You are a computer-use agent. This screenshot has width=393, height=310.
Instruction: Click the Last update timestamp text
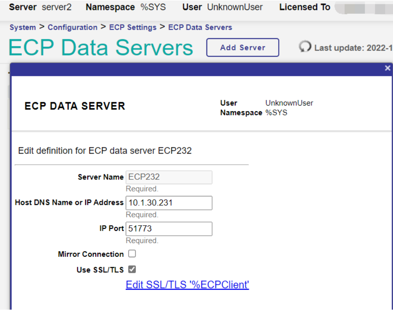(353, 48)
